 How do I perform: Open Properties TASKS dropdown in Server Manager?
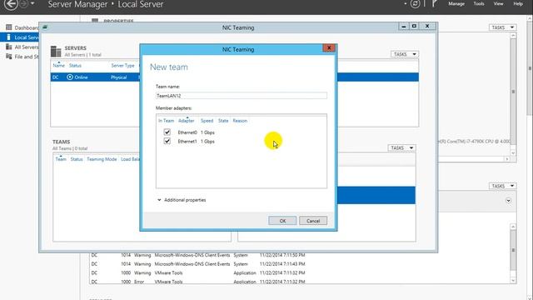point(503,27)
